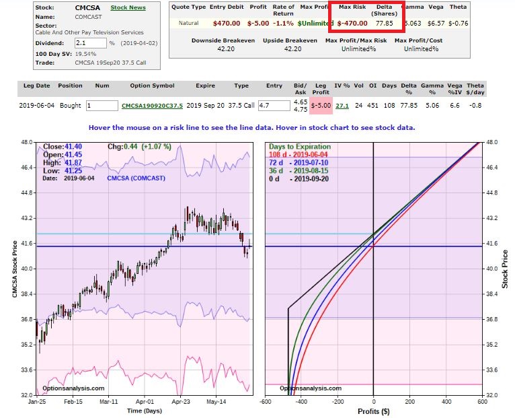Click the Option Symbol column header
Image resolution: width=515 pixels, height=418 pixels.
pos(152,85)
